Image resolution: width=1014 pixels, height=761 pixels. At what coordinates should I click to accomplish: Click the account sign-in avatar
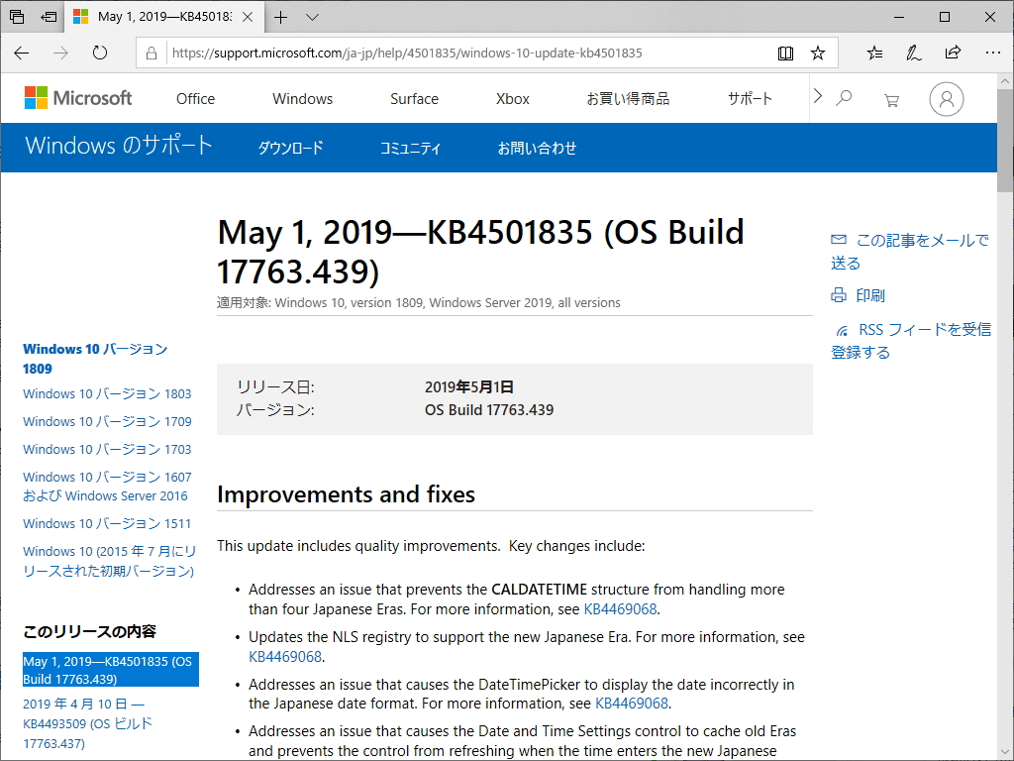946,99
